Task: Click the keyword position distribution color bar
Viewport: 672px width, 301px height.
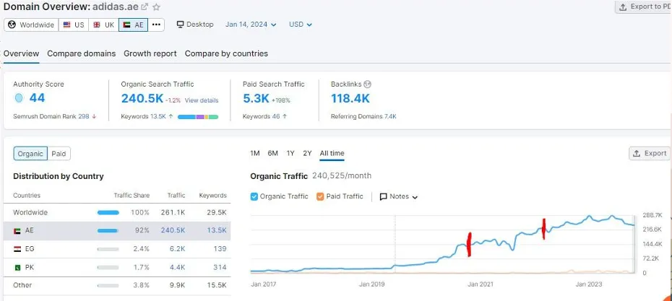Action: coord(198,116)
